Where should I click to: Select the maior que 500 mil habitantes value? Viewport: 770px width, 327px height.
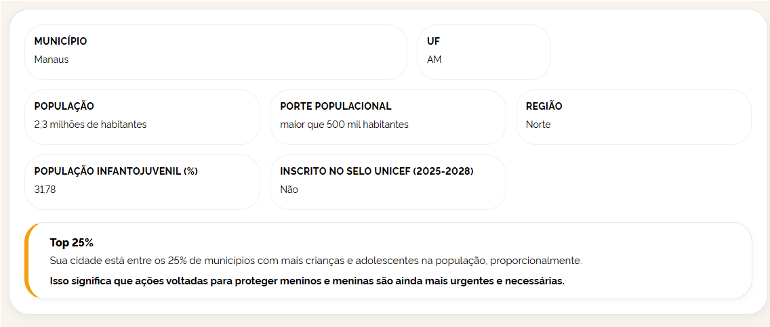(344, 125)
